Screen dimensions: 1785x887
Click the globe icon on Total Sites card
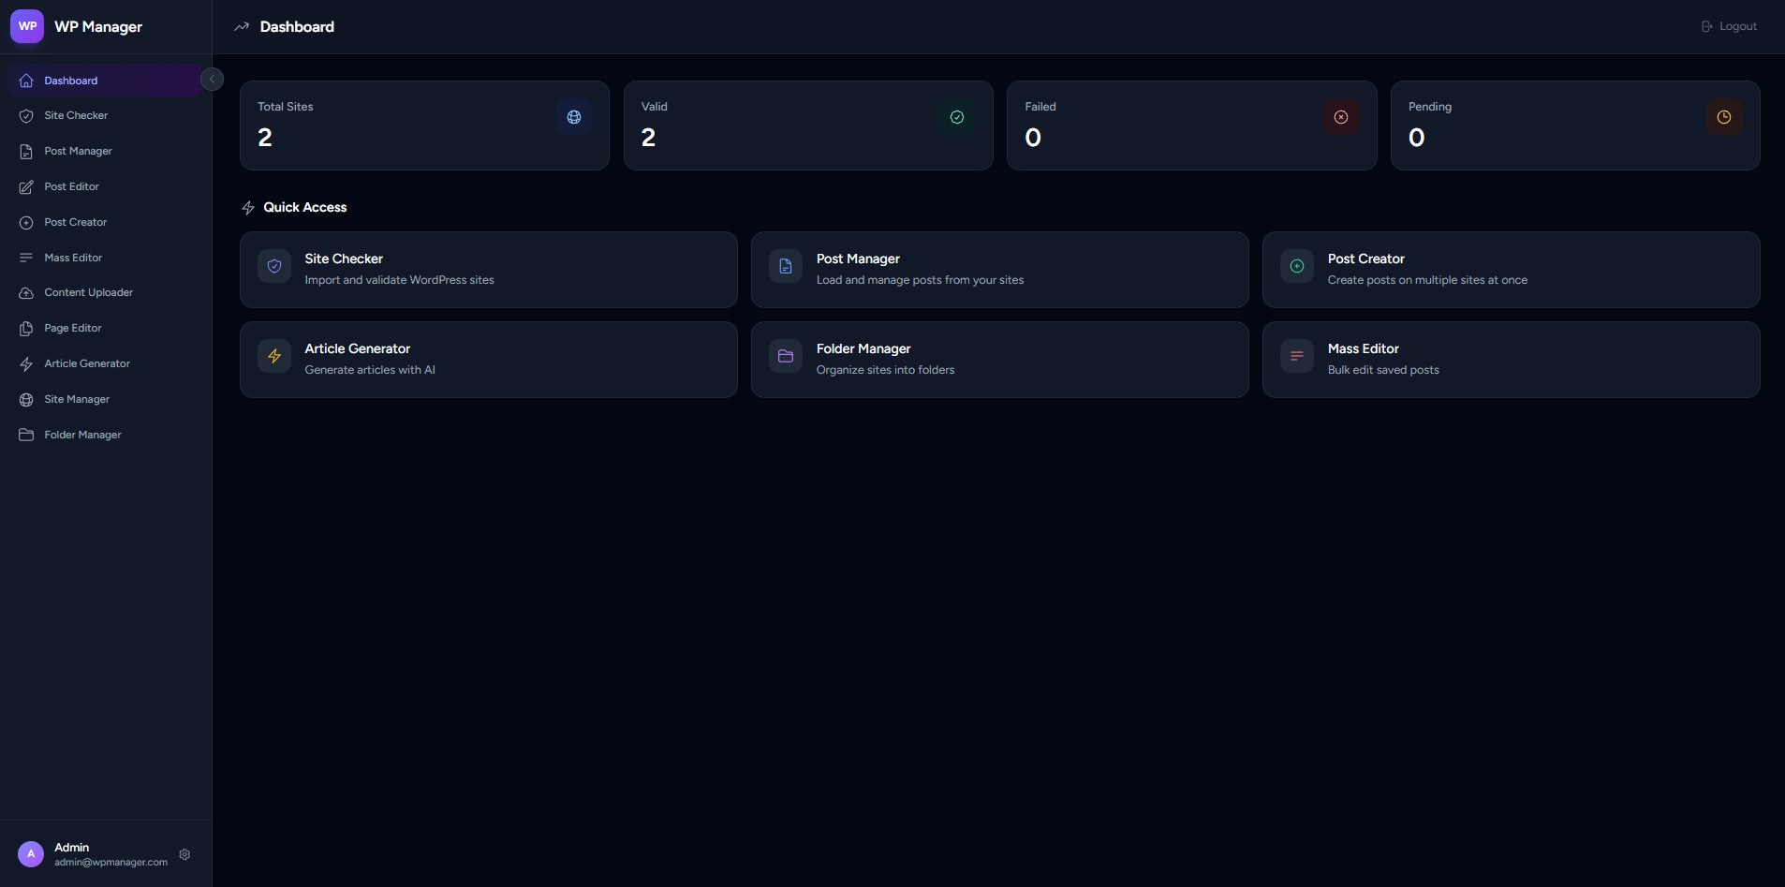(574, 117)
